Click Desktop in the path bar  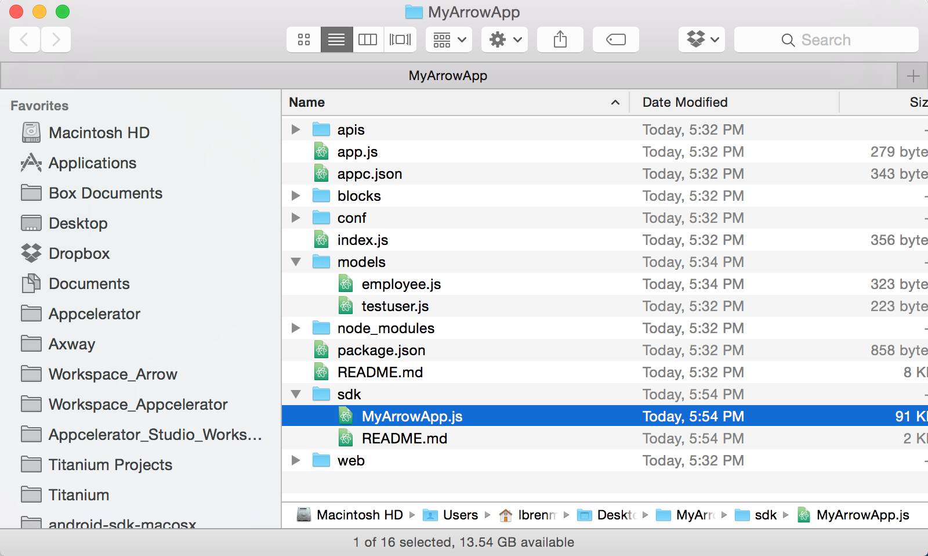pos(607,515)
